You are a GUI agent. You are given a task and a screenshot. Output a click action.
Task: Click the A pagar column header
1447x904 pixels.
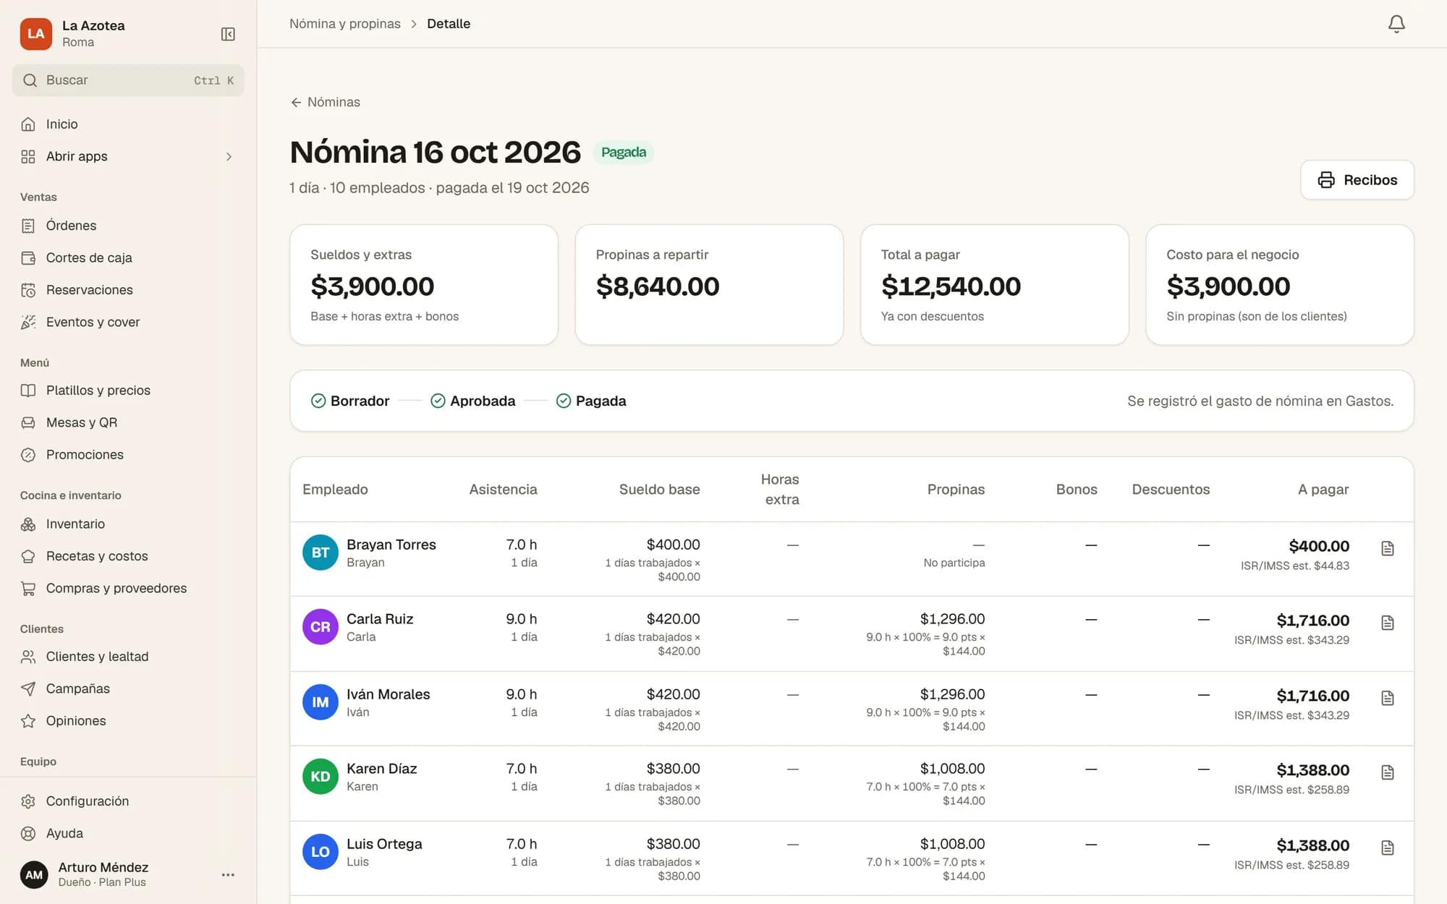tap(1323, 490)
